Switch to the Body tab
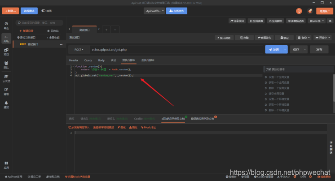 point(101,60)
